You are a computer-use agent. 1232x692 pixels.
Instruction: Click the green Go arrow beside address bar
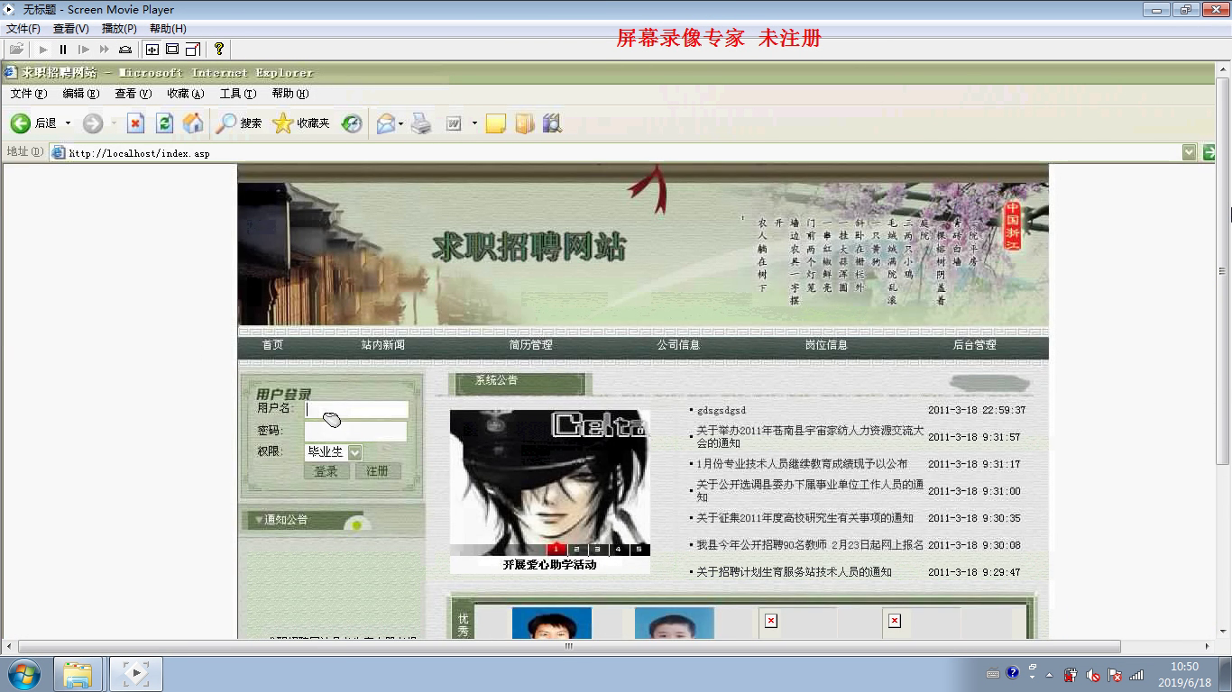point(1209,152)
